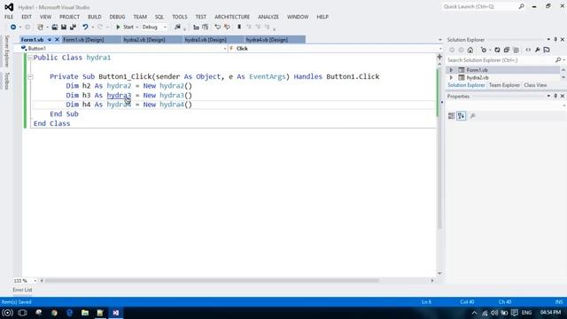This screenshot has width=567, height=319.
Task: Collapse the hydra1 class outline
Action: click(x=30, y=58)
